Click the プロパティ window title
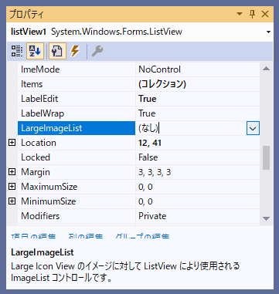The image size is (279, 294). (27, 15)
